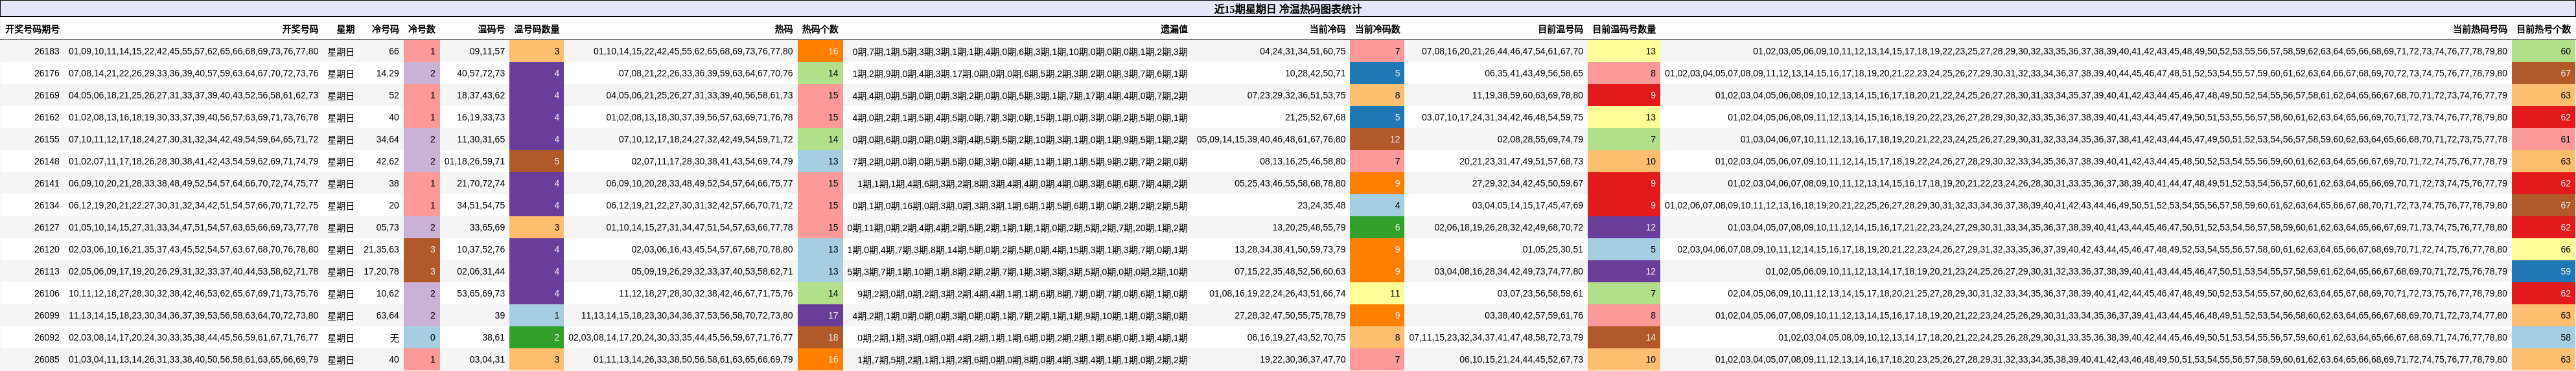Select period number 26113
Viewport: 2576px width, 371px height.
pos(47,271)
